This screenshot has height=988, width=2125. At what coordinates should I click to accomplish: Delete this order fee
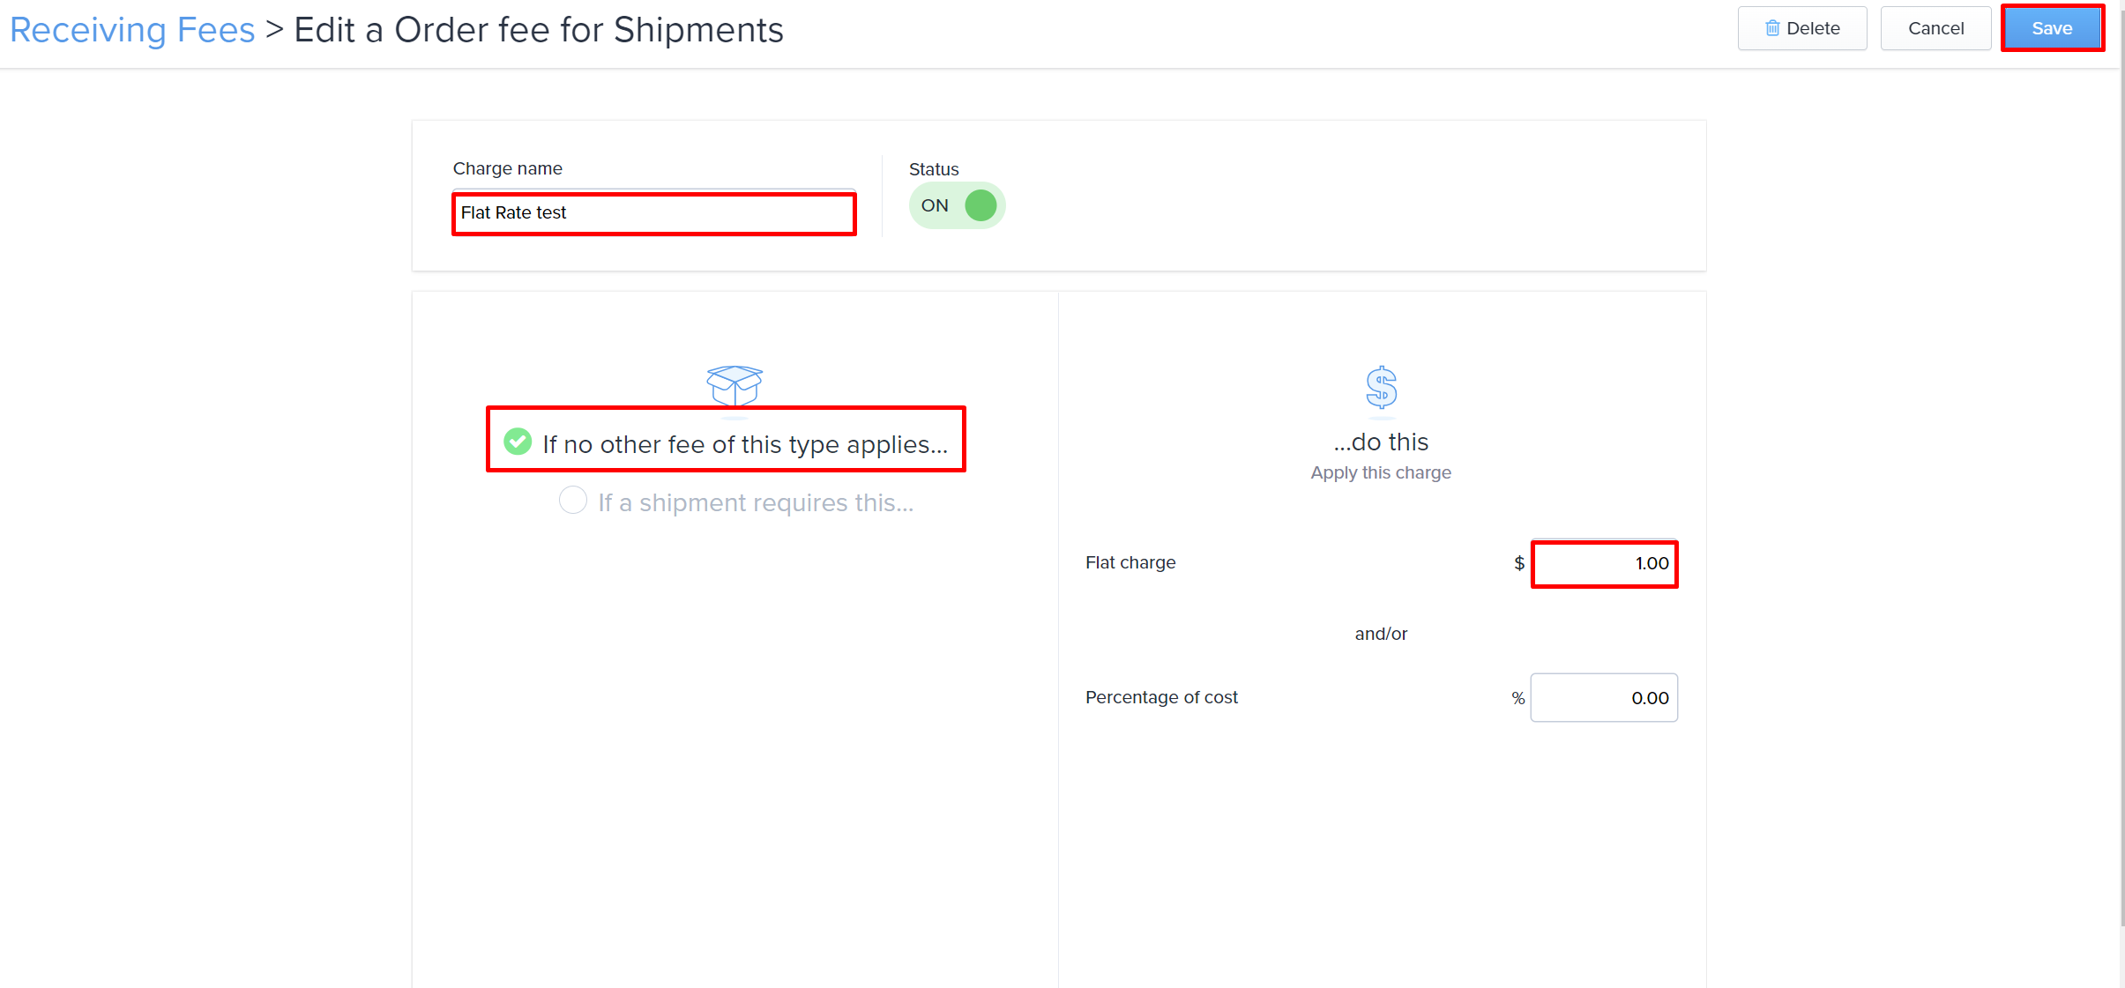1802,28
